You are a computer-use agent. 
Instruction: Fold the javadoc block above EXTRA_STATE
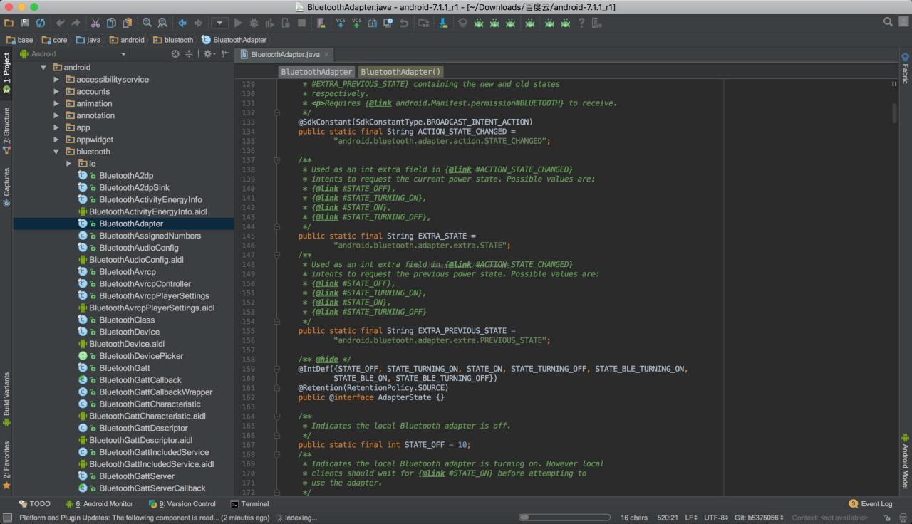tap(277, 160)
